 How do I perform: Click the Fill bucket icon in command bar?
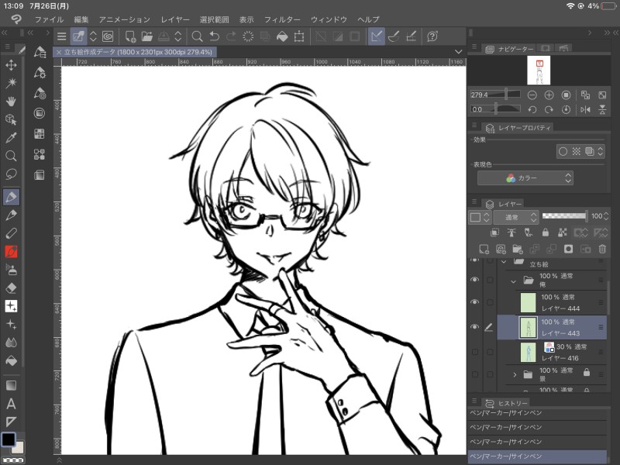click(282, 36)
